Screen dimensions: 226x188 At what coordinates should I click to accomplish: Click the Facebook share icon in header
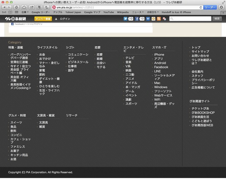[x=137, y=18]
